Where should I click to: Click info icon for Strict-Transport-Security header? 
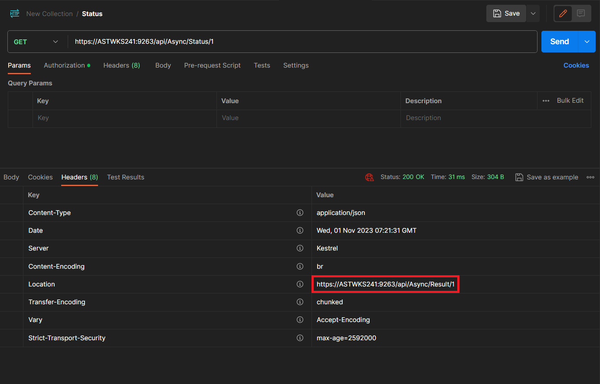coord(300,338)
